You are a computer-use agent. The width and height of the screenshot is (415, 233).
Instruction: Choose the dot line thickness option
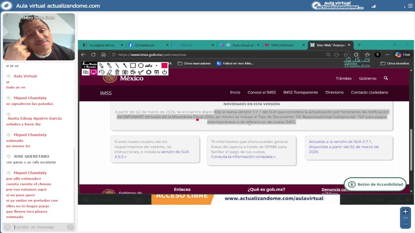[x=157, y=65]
